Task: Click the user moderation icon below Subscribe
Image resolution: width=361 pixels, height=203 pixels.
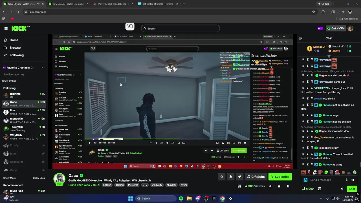Action: [288, 186]
